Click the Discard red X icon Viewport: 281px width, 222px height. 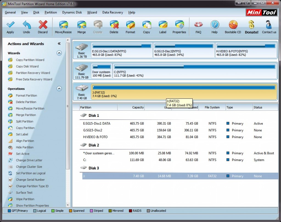pos(43,25)
